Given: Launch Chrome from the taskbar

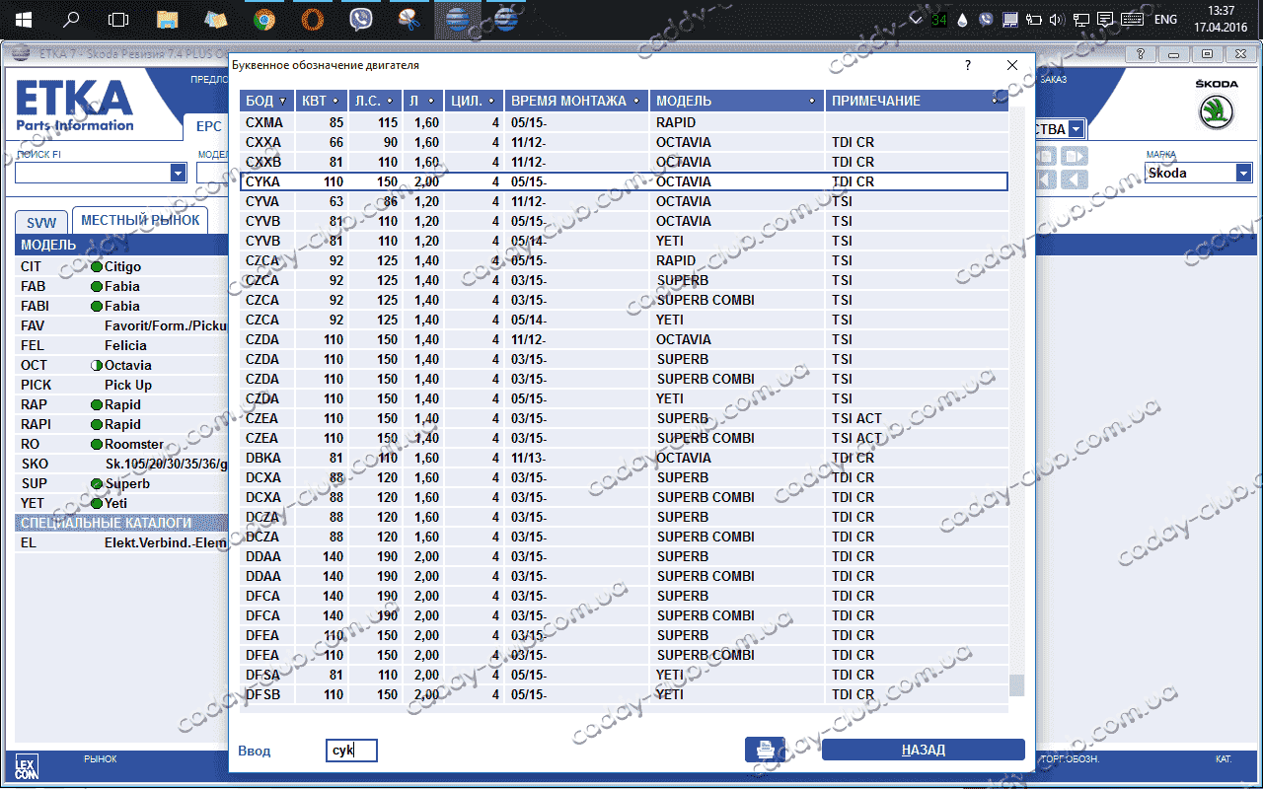Looking at the screenshot, I should click(263, 19).
